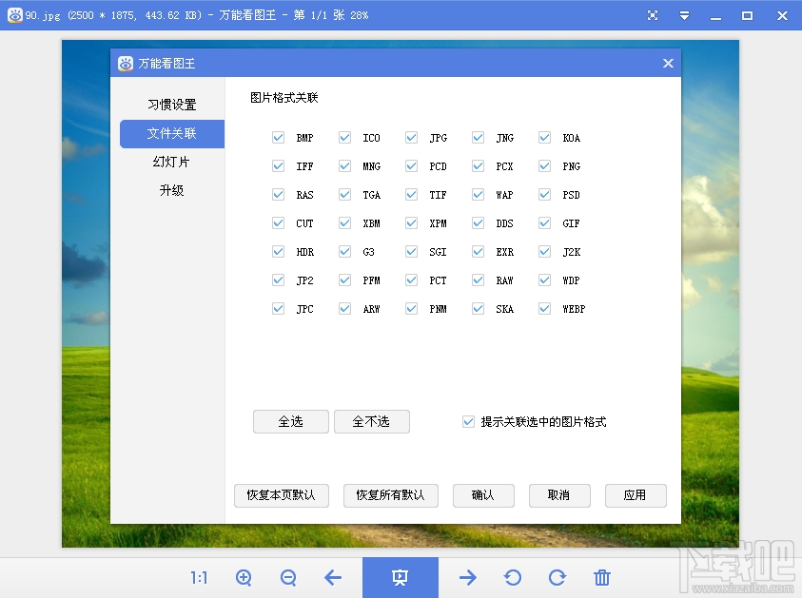Toggle the JNG format checkbox

pos(478,138)
